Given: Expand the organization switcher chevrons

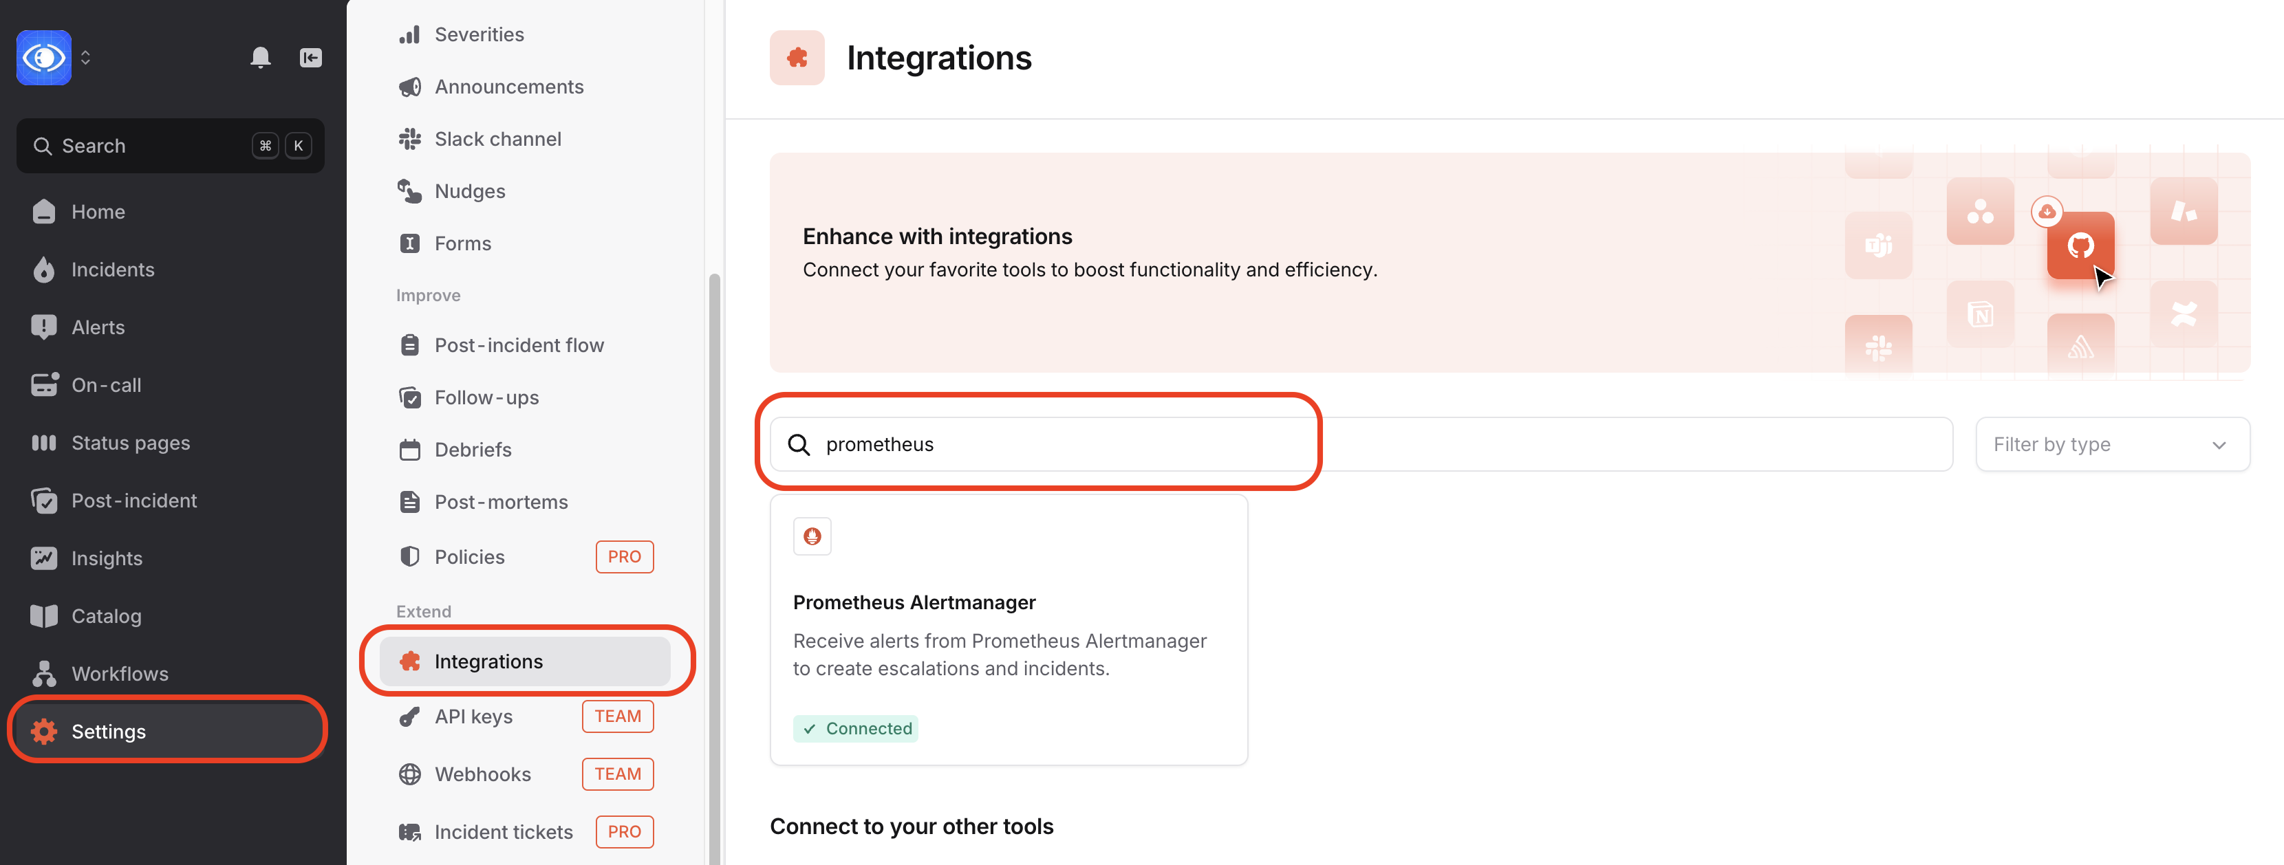Looking at the screenshot, I should [85, 58].
